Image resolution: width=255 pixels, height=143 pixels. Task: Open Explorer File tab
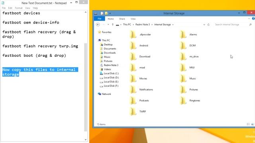(x=99, y=19)
